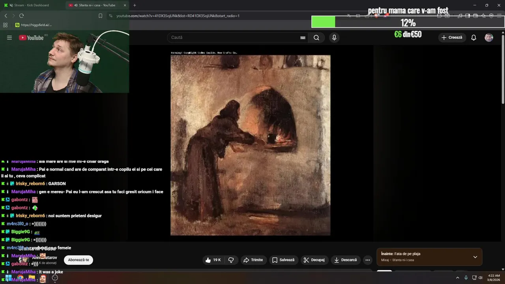
Task: Open File Explorer from the taskbar
Action: [32, 278]
